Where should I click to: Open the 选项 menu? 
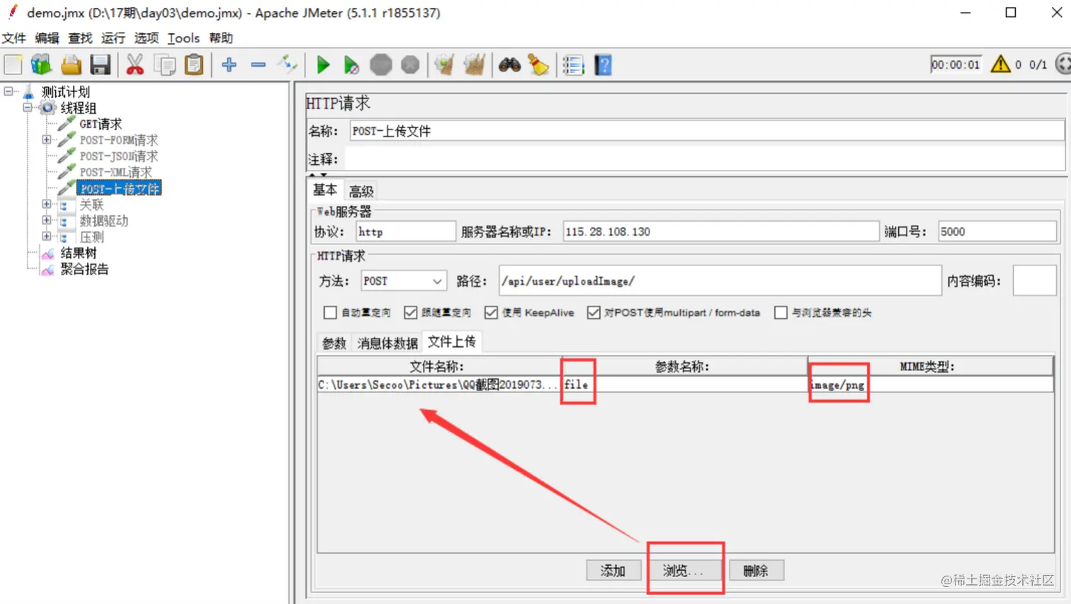click(x=147, y=38)
